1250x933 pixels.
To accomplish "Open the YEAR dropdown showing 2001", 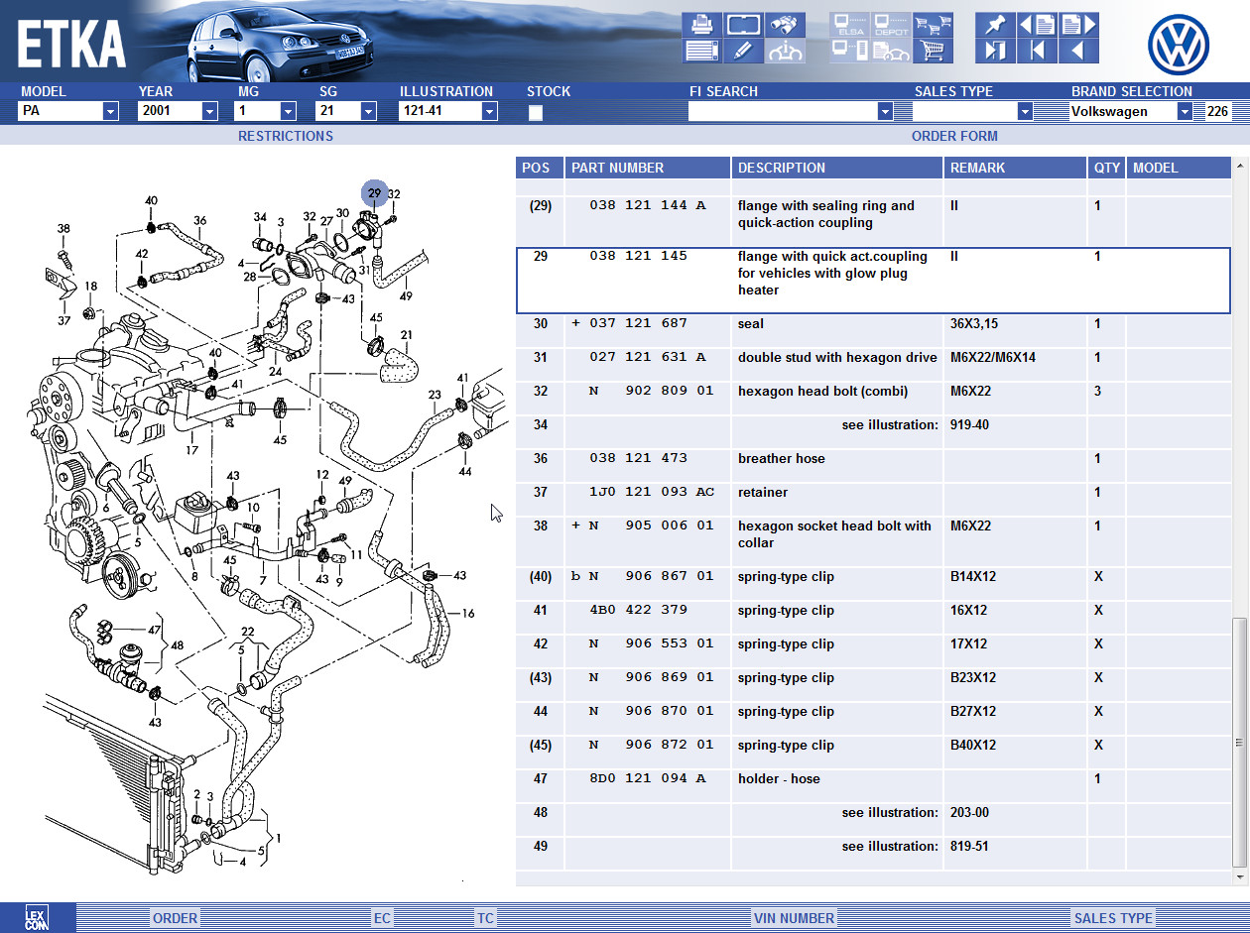I will [209, 112].
